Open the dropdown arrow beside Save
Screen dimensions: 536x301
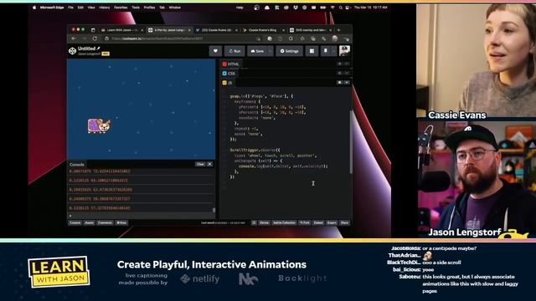pyautogui.click(x=270, y=51)
